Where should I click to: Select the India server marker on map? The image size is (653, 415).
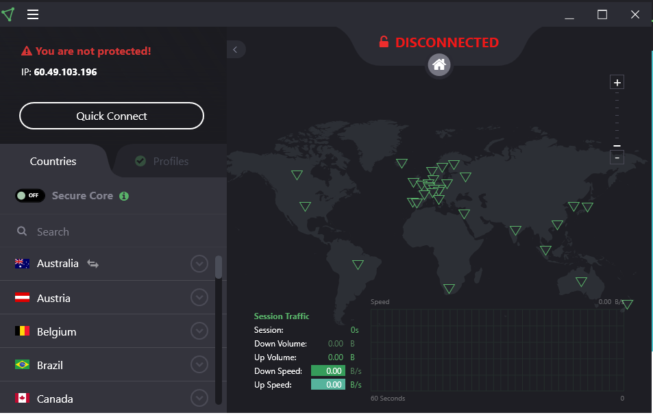(515, 230)
